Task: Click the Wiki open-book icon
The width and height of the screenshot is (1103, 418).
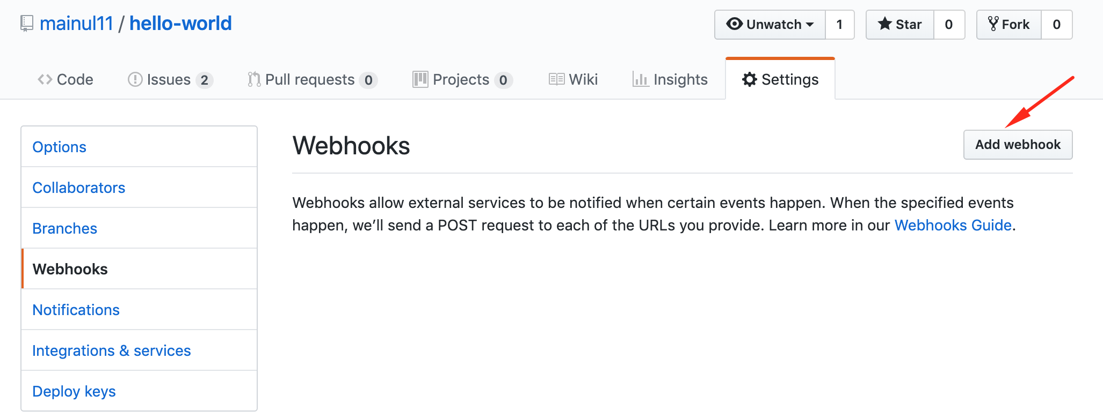Action: pos(557,79)
